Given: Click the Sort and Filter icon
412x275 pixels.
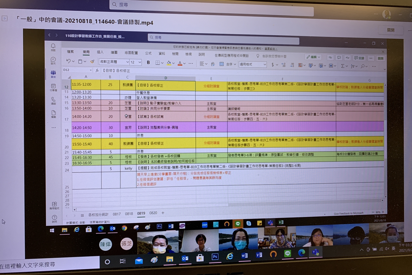Looking at the screenshot, I should click(353, 66).
